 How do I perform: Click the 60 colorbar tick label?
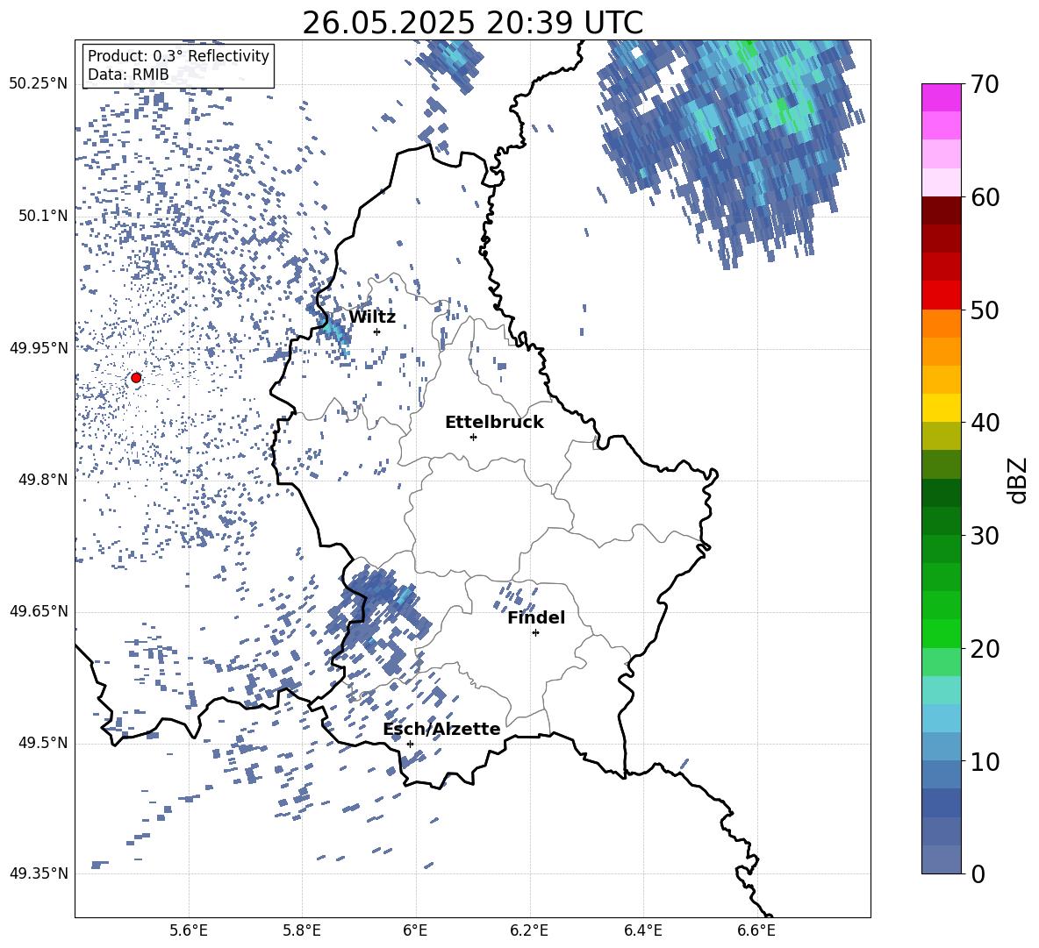(x=985, y=197)
